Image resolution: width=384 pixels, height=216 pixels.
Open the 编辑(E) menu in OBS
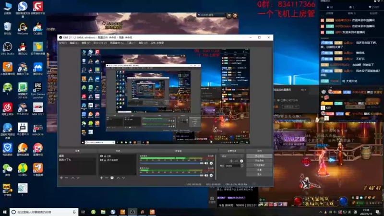74,43
